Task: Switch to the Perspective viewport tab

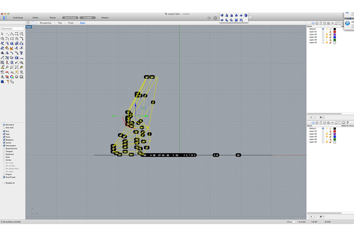Action: [x=45, y=23]
